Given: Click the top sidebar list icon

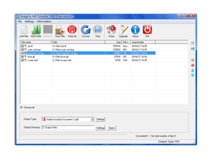Looking at the screenshot, I should point(193,43).
